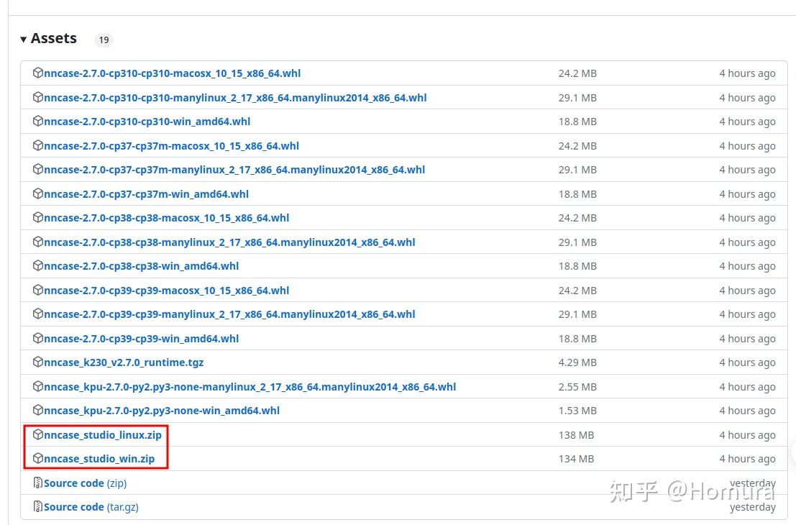Open the nncase-2.7.0-cp310-cp310-win_amd64.whl link
The width and height of the screenshot is (796, 525).
tap(147, 121)
